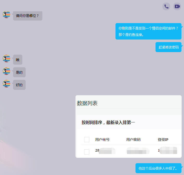Check the row checkbox beside account 28
Viewport: 184px width, 175px height.
87,152
